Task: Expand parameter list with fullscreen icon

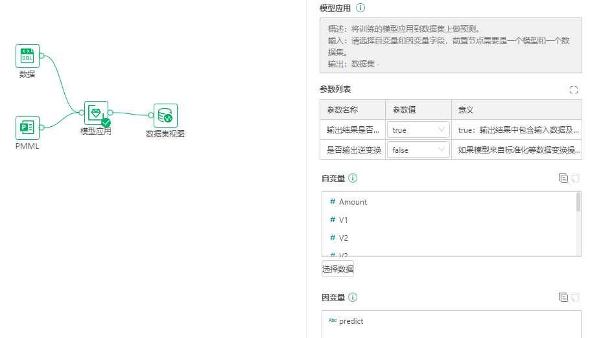Action: coord(573,90)
